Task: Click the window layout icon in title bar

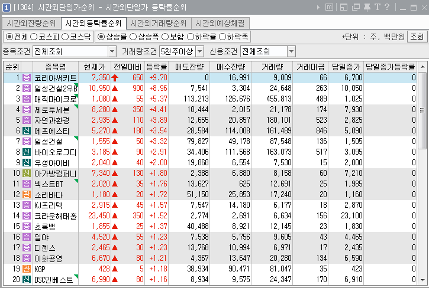Action: point(343,7)
